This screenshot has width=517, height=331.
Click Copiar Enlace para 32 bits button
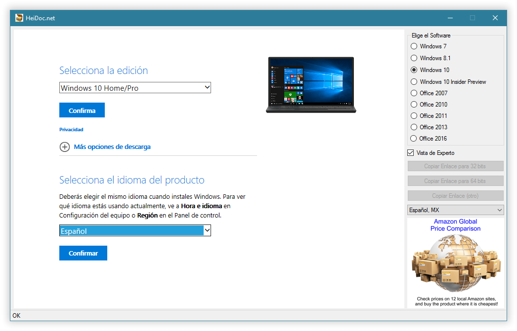pyautogui.click(x=455, y=166)
